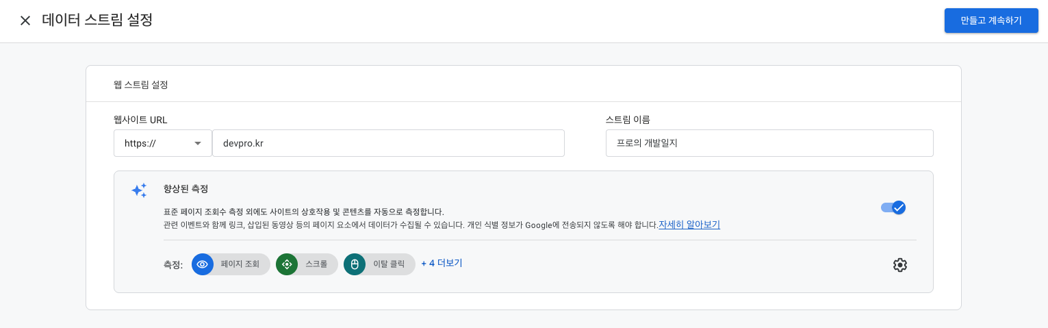Click the 웹 스트림 설정 section header
1048x328 pixels.
click(141, 85)
